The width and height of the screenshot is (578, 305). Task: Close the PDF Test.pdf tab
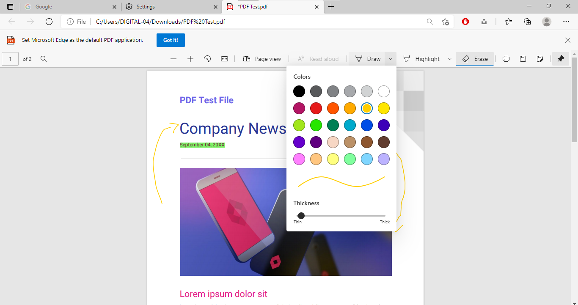(316, 7)
